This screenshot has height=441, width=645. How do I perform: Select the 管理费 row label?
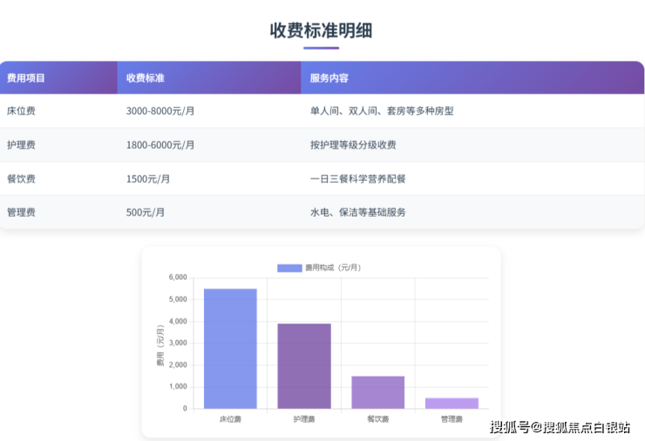coord(21,212)
